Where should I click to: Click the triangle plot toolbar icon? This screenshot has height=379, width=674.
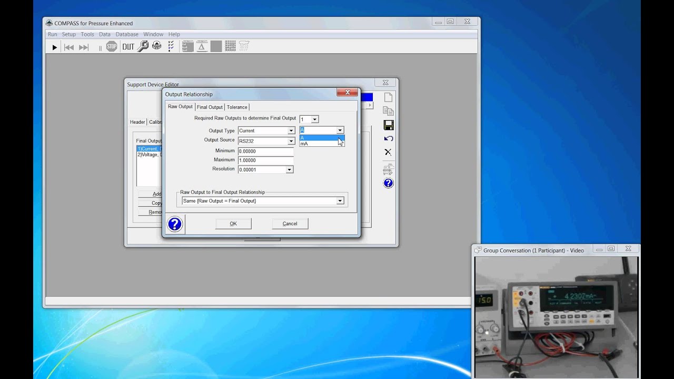coord(202,46)
